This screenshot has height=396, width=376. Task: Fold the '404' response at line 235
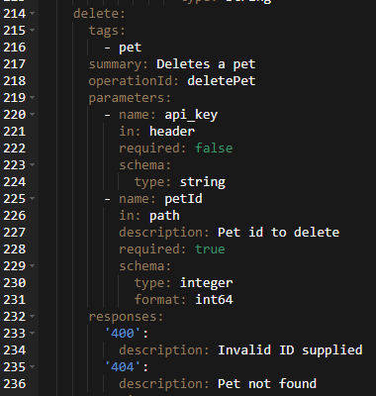32,367
